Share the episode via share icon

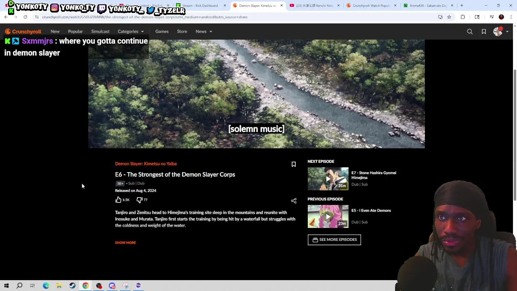(294, 200)
